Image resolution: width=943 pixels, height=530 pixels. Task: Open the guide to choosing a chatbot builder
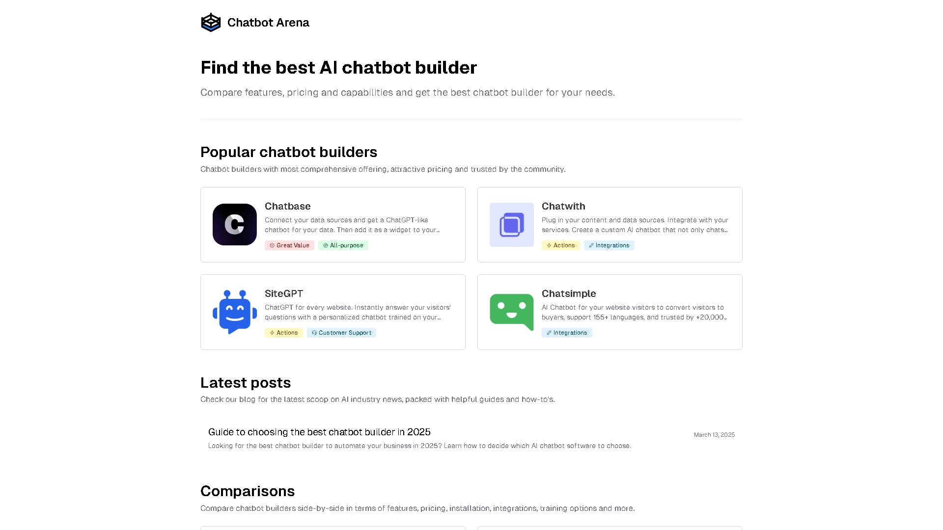[x=319, y=432]
